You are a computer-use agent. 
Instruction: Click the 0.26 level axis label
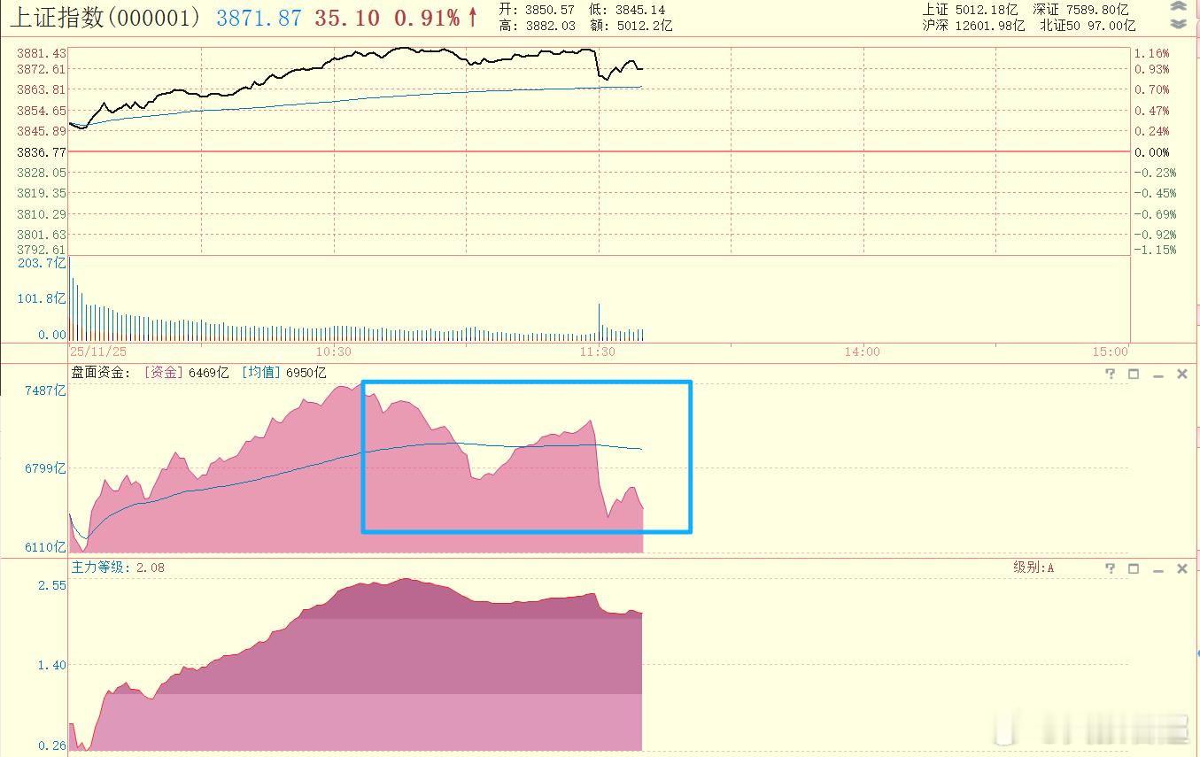tap(52, 745)
